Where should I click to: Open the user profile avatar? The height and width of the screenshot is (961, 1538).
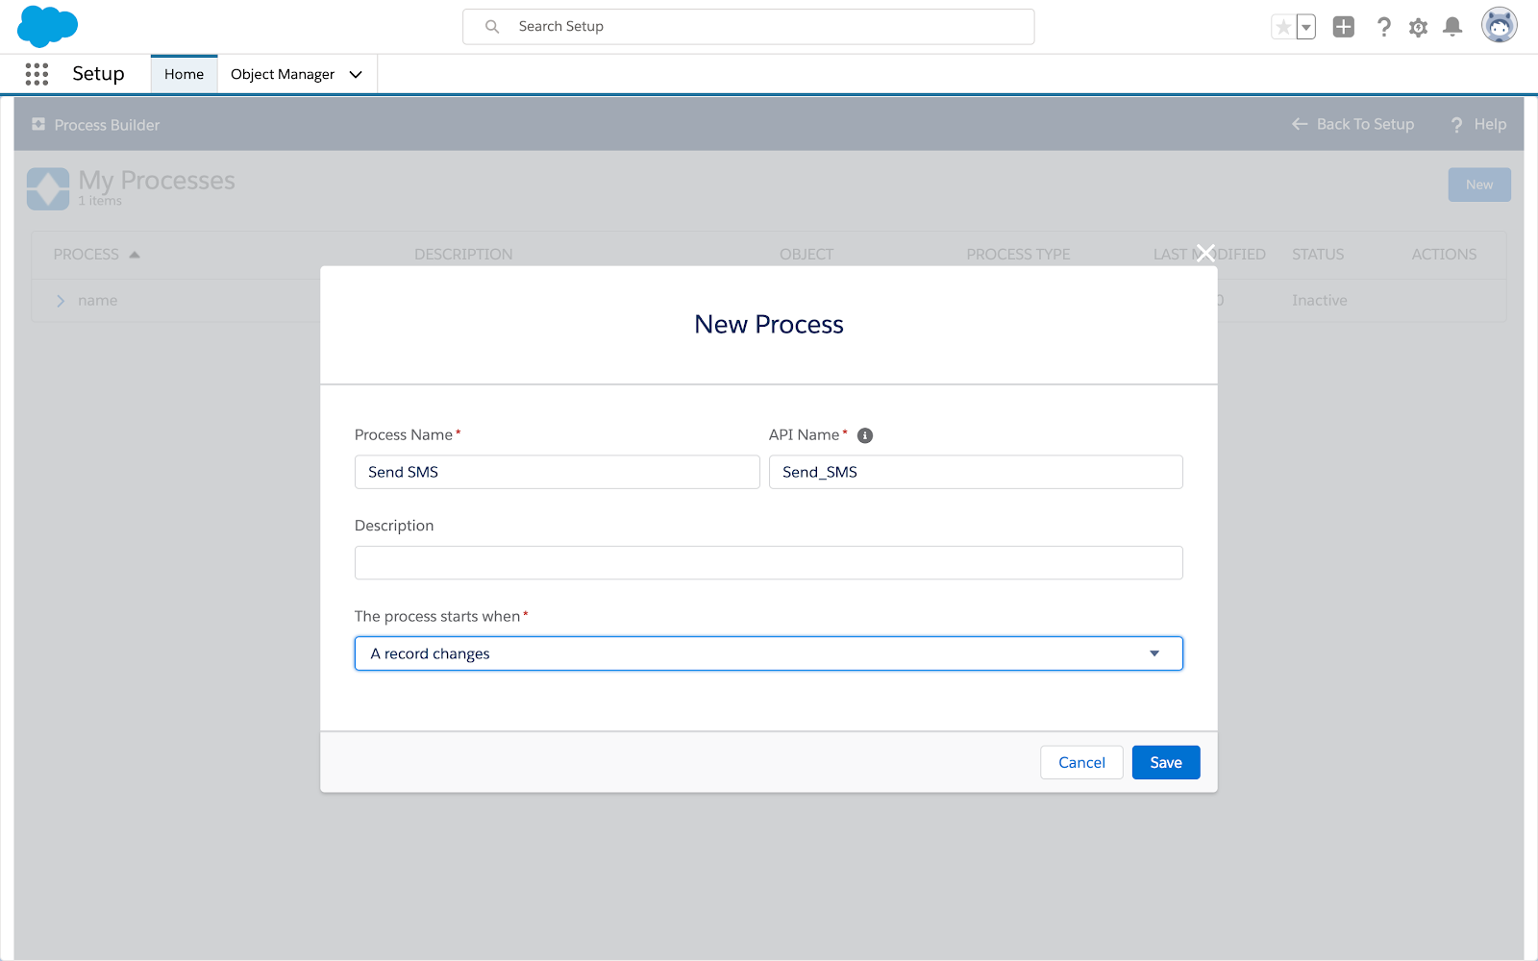1499,26
